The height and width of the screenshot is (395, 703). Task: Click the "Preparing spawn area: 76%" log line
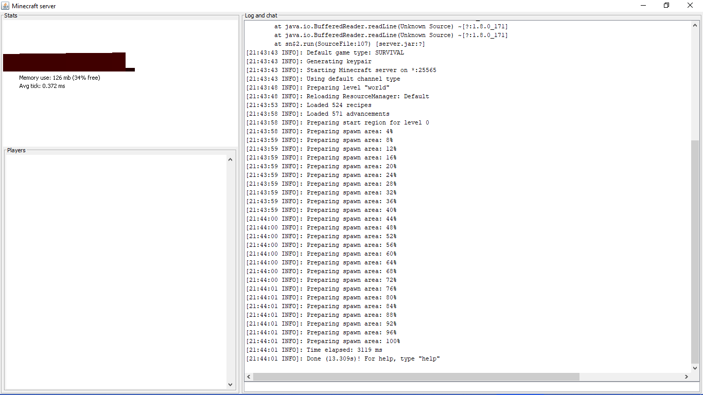click(321, 289)
